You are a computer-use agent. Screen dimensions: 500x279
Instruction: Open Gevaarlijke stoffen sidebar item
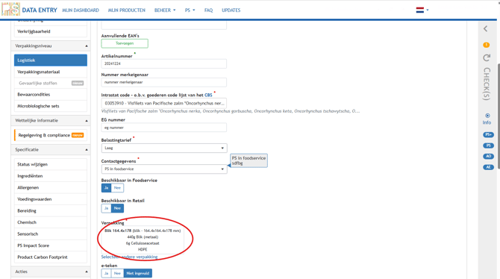(51, 84)
